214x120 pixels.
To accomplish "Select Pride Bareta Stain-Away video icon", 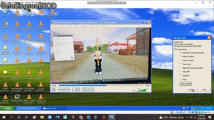I will [x=17, y=75].
